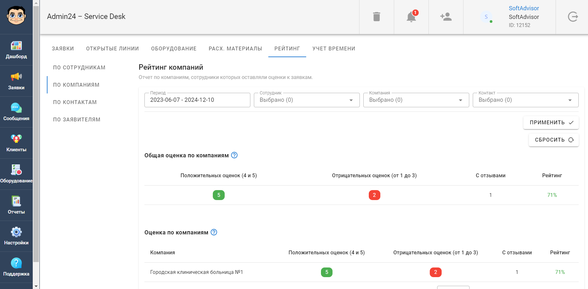Expand the Компания dropdown
Viewport: 588px width, 289px height.
tap(416, 100)
